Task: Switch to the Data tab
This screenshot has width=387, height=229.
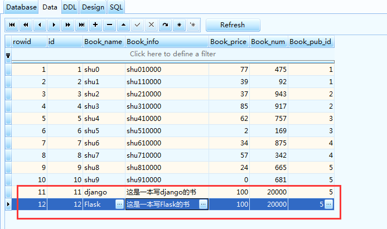Action: [50, 7]
